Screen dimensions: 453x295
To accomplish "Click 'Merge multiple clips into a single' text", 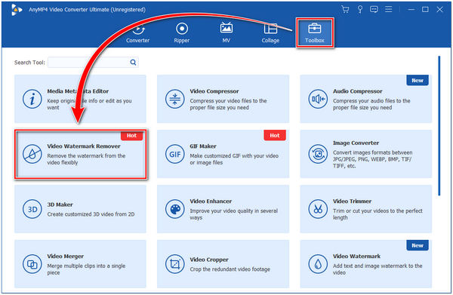I will point(86,266).
